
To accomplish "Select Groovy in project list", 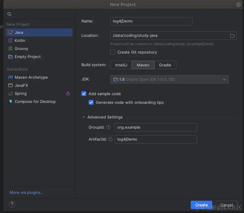I will (x=39, y=48).
